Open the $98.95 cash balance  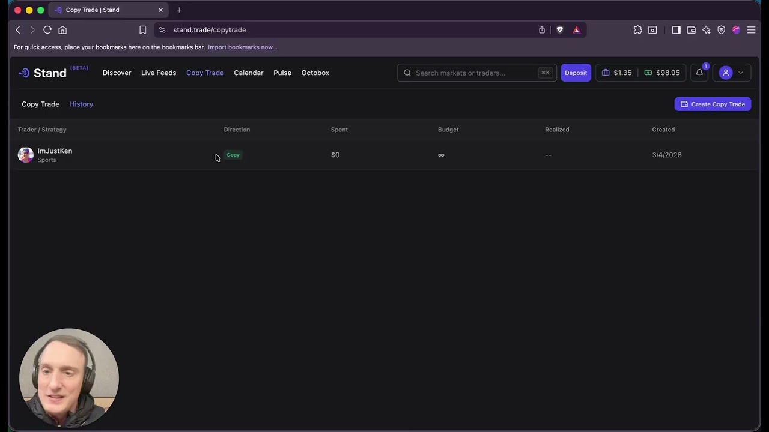tap(662, 73)
